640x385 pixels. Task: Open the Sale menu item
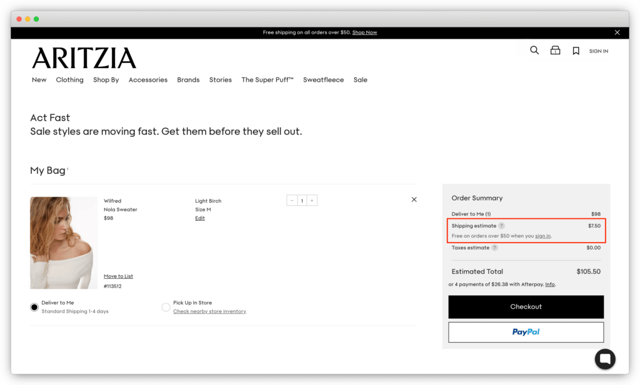(361, 80)
